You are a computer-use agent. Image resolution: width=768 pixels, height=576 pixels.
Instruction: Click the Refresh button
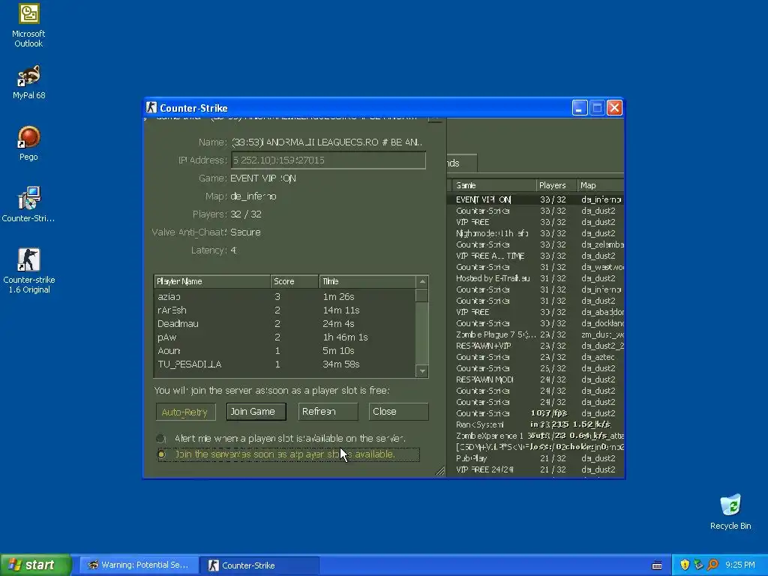[x=328, y=412]
